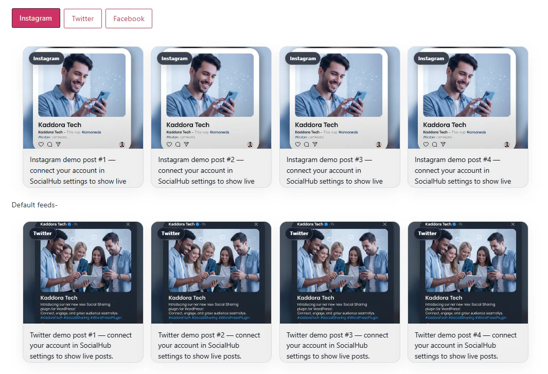
Task: Open the Twitter feed tab
Action: pyautogui.click(x=83, y=19)
